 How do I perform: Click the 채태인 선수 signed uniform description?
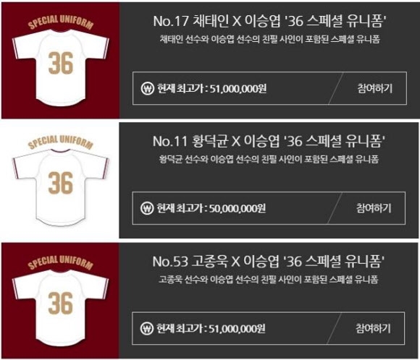click(269, 39)
